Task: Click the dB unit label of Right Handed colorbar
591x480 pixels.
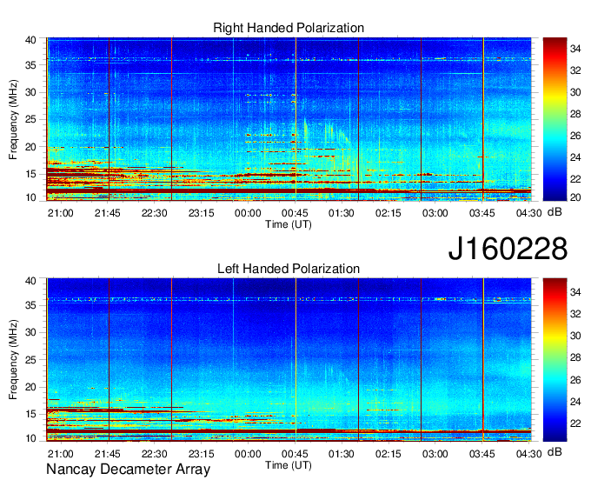Action: tap(554, 212)
